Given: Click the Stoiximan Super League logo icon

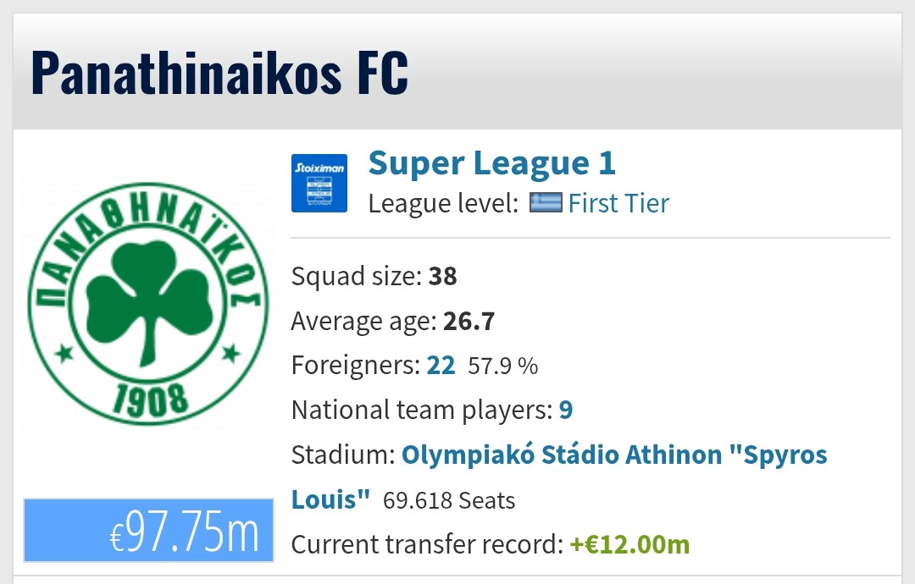Looking at the screenshot, I should click(319, 183).
